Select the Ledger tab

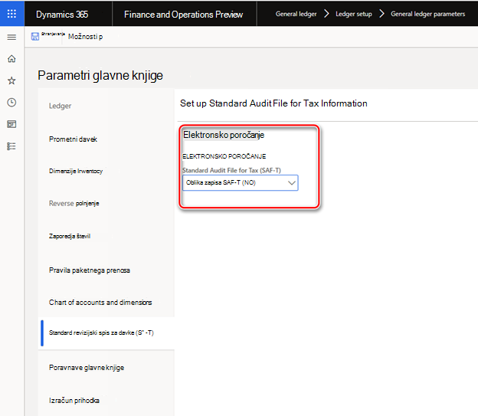coord(60,106)
